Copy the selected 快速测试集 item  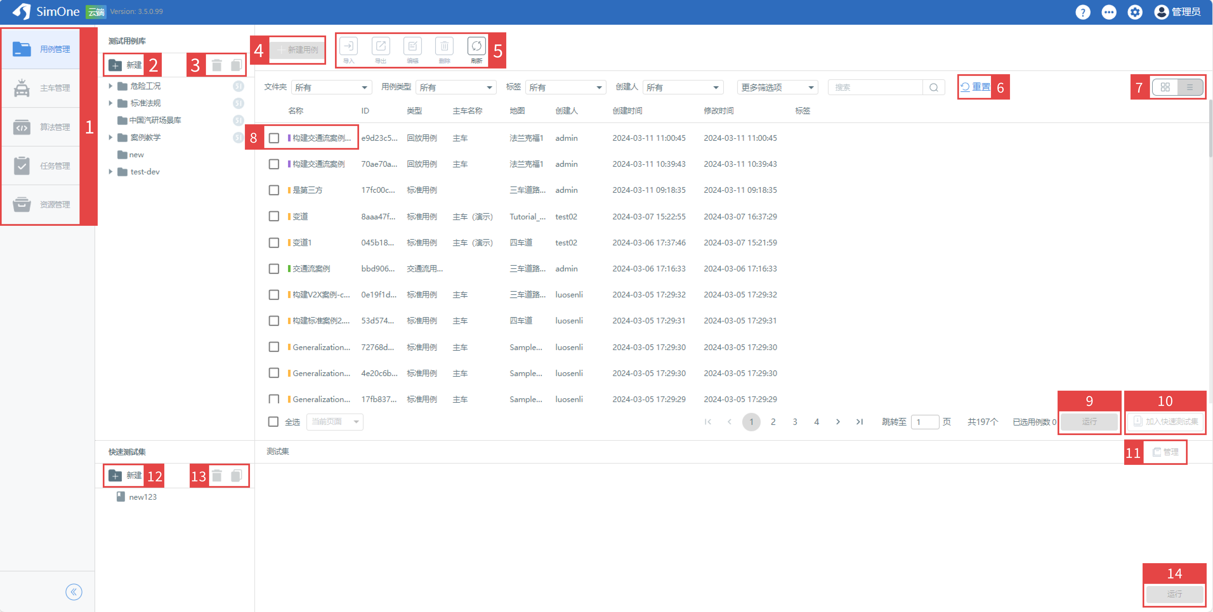point(236,475)
